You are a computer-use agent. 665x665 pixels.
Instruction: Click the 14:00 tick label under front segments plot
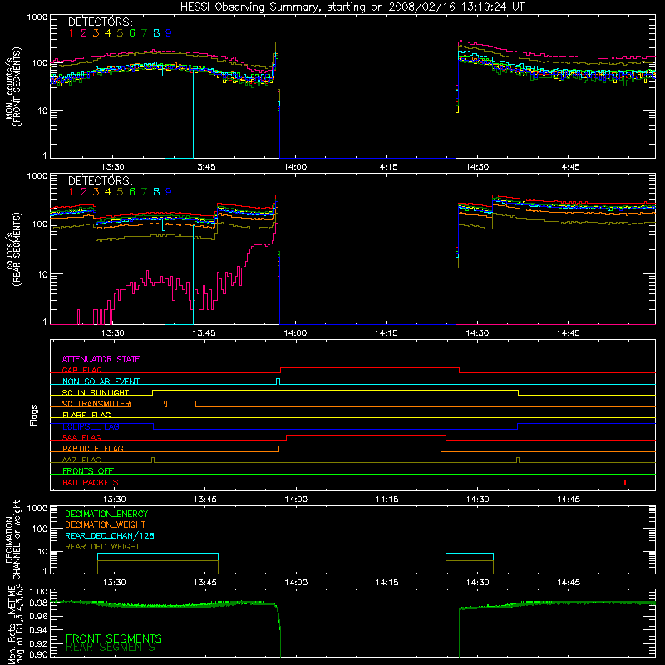click(295, 167)
